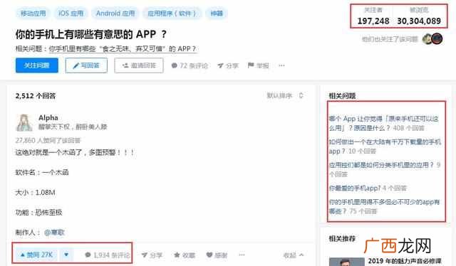Open the @寒歌 mention link
456x266 pixels.
pyautogui.click(x=54, y=233)
